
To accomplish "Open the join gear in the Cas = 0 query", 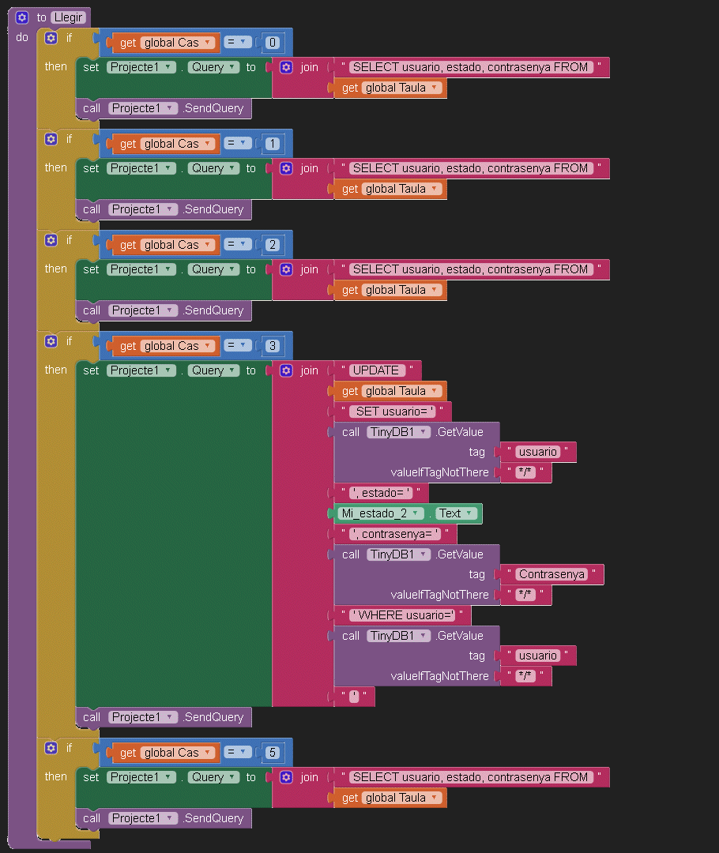I will click(286, 67).
